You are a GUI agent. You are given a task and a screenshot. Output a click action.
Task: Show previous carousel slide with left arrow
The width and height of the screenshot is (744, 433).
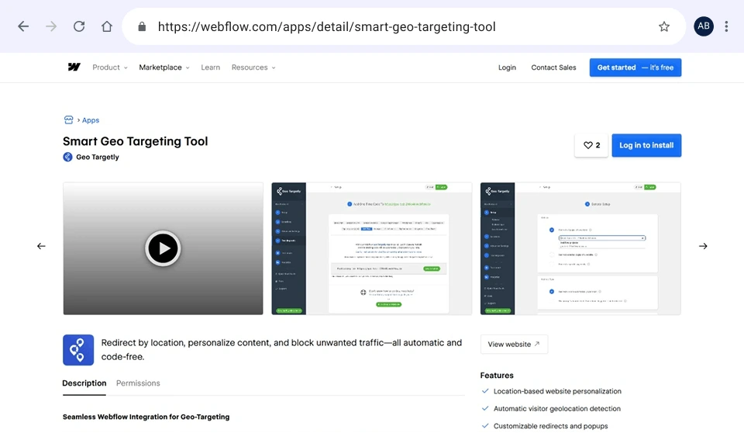click(41, 246)
